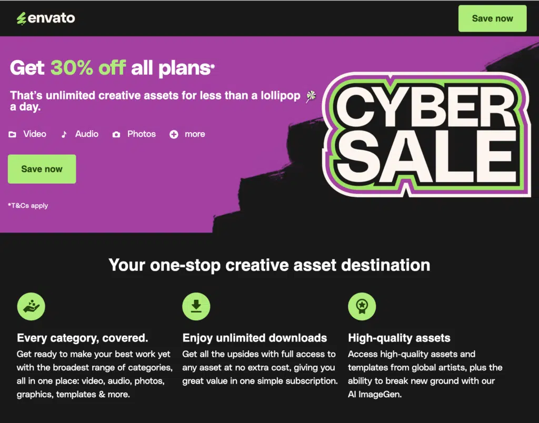This screenshot has height=423, width=539.
Task: Click the download arrow icon
Action: tap(196, 306)
